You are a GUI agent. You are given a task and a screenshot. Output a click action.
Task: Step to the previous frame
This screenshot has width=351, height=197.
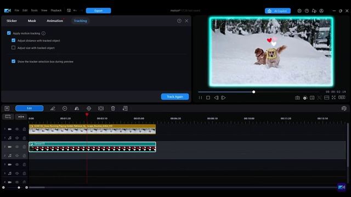pyautogui.click(x=216, y=97)
